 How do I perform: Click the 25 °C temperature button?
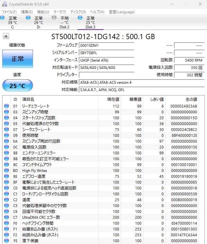tap(18, 86)
